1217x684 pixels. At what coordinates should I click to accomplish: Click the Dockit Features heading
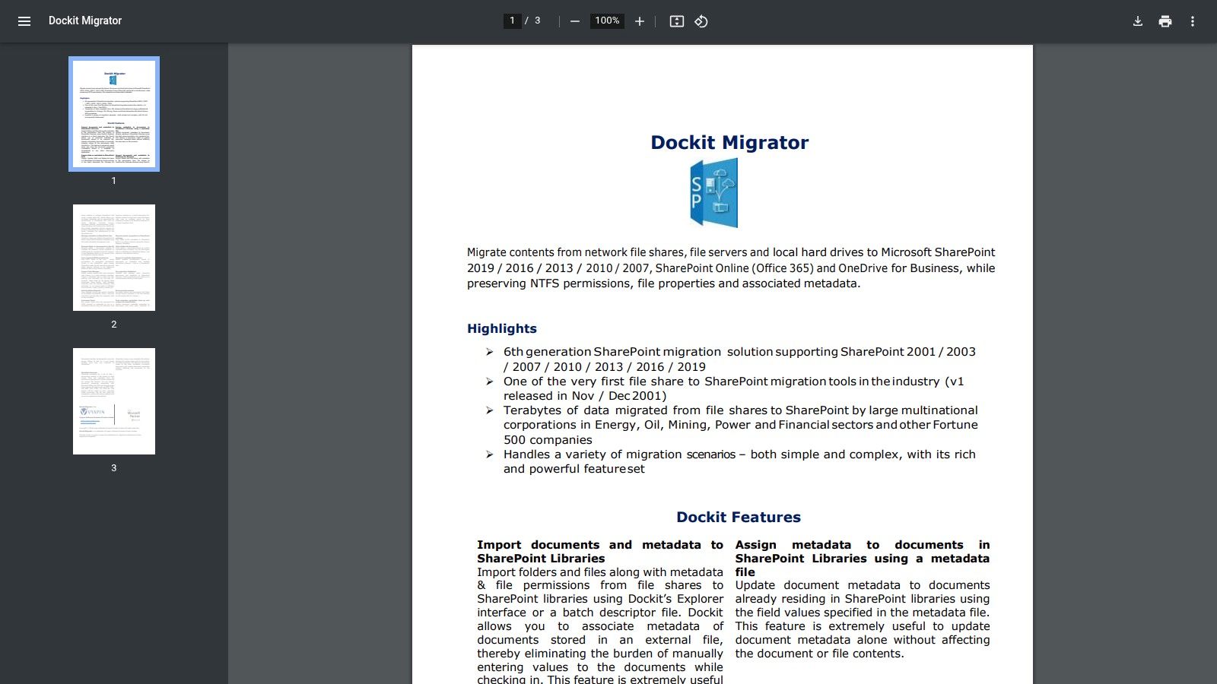click(x=738, y=517)
